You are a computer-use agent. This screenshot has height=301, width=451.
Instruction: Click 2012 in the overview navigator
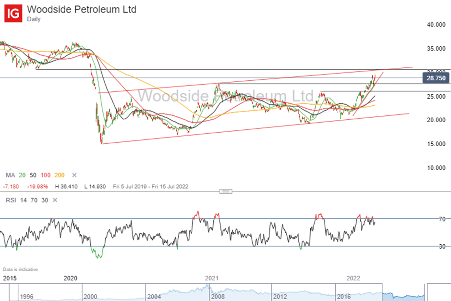[280, 296]
